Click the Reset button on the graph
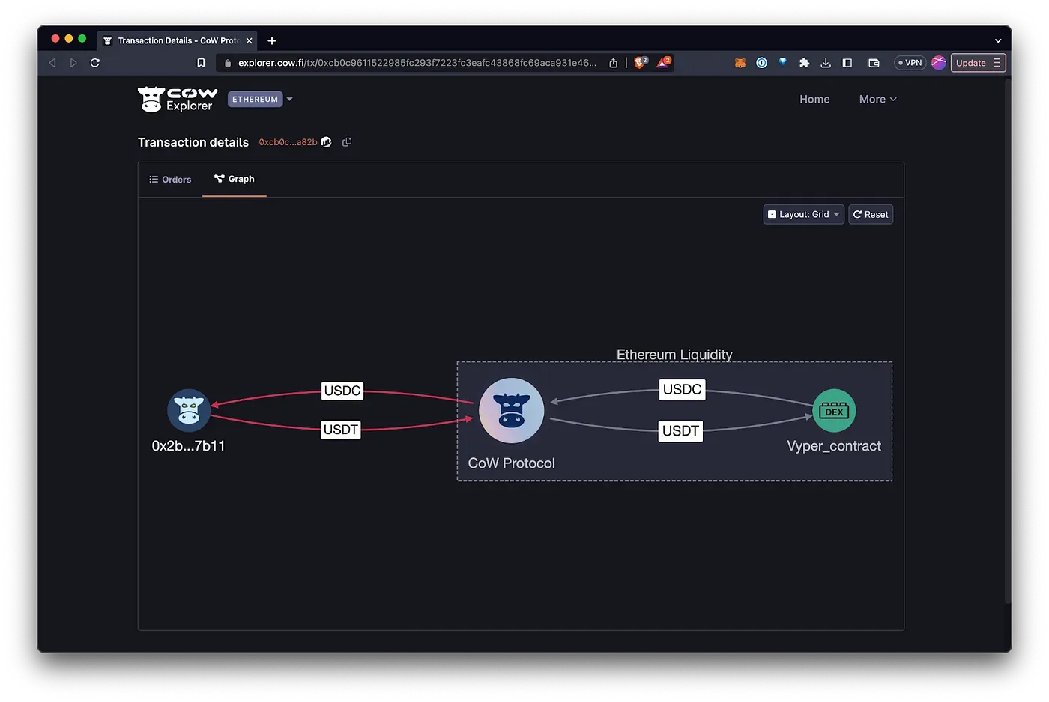This screenshot has height=702, width=1049. [x=870, y=214]
